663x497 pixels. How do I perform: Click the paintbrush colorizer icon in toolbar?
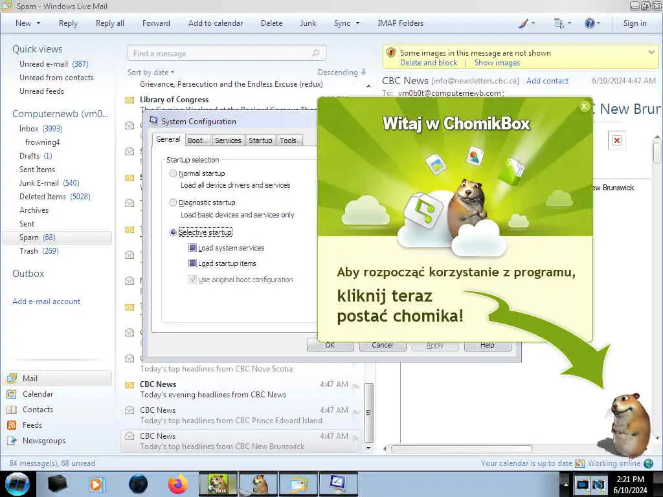(x=523, y=23)
